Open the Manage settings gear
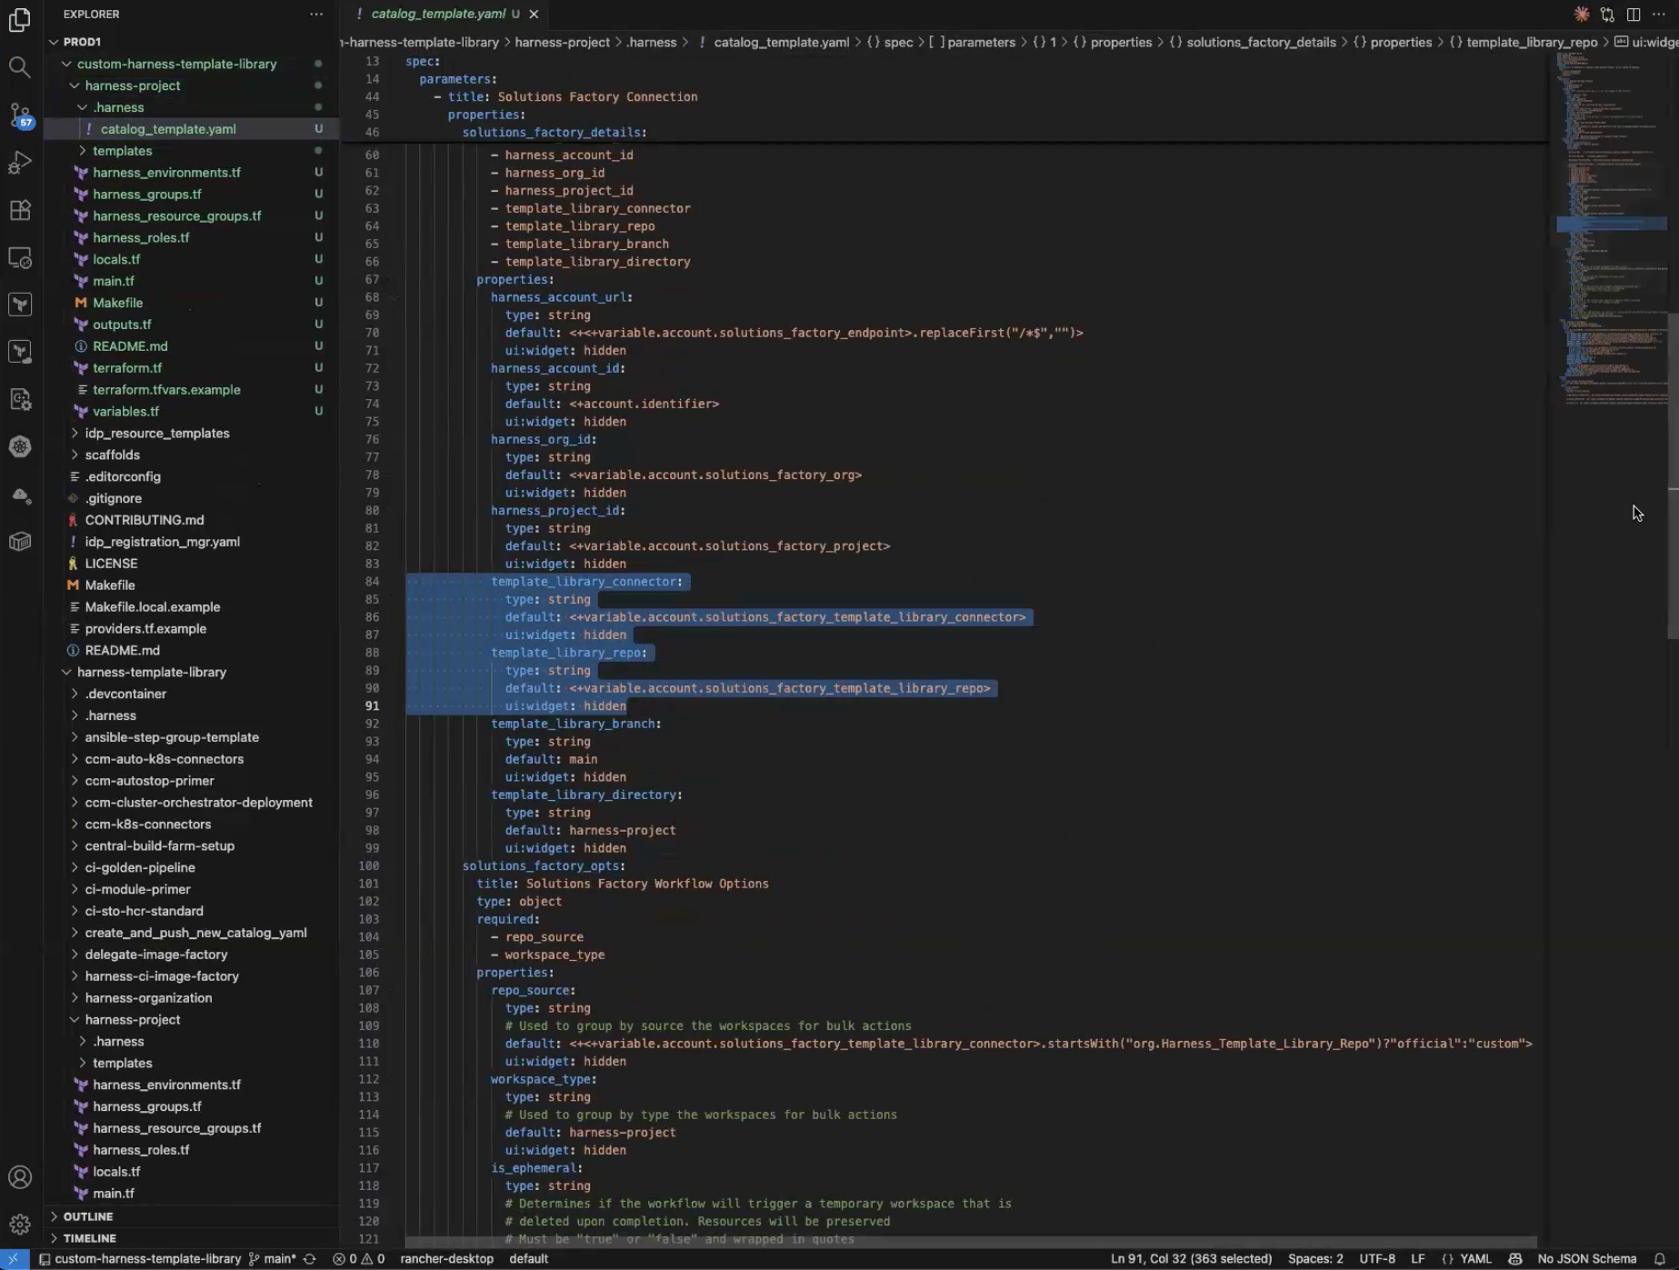 point(19,1224)
